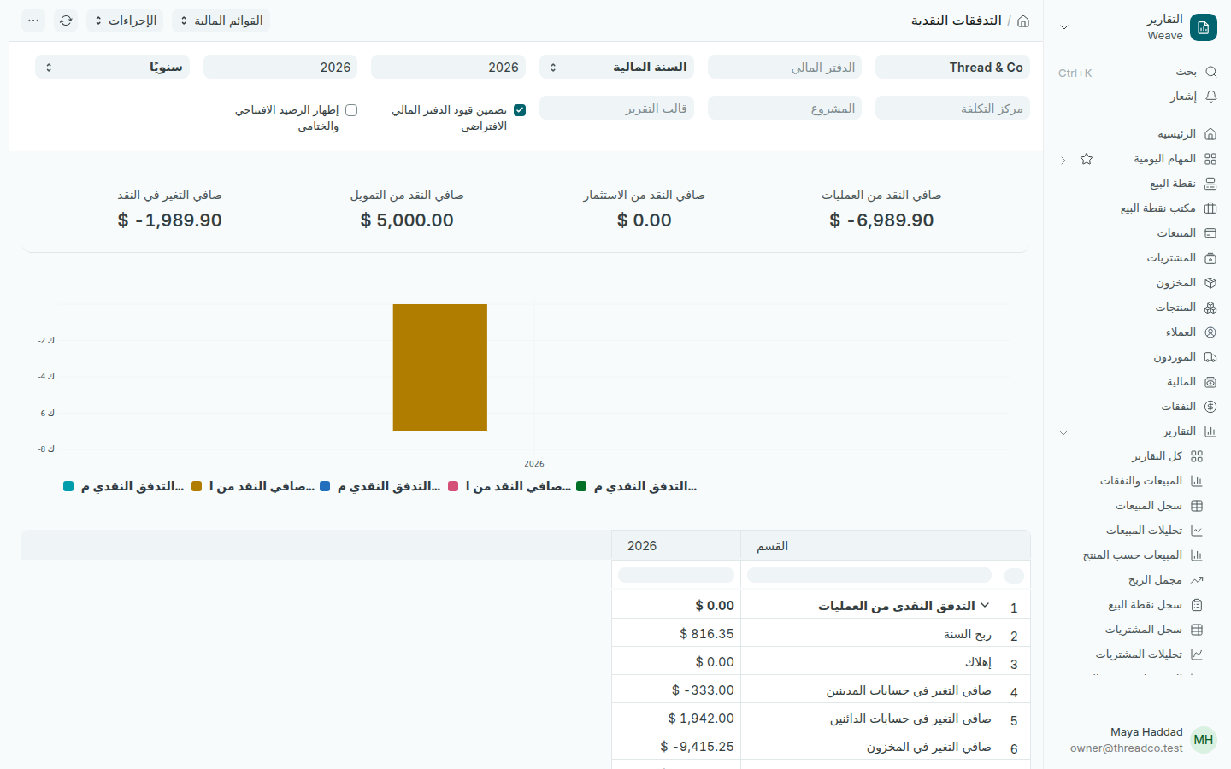Open the three-dots more options menu

[33, 21]
